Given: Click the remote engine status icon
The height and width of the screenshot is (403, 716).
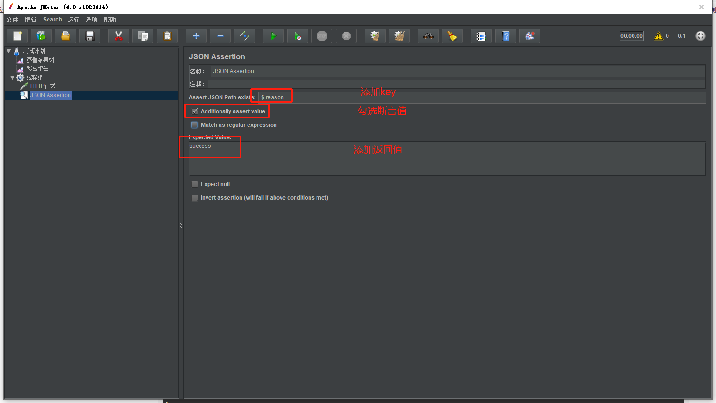Looking at the screenshot, I should click(701, 36).
